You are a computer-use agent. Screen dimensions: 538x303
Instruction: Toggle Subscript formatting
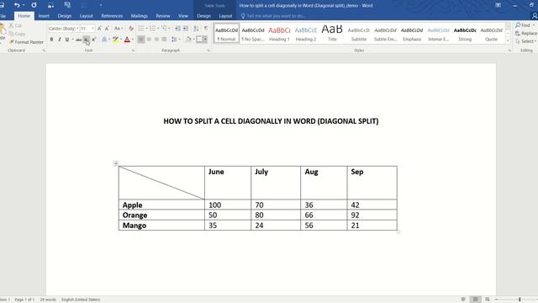pos(86,40)
